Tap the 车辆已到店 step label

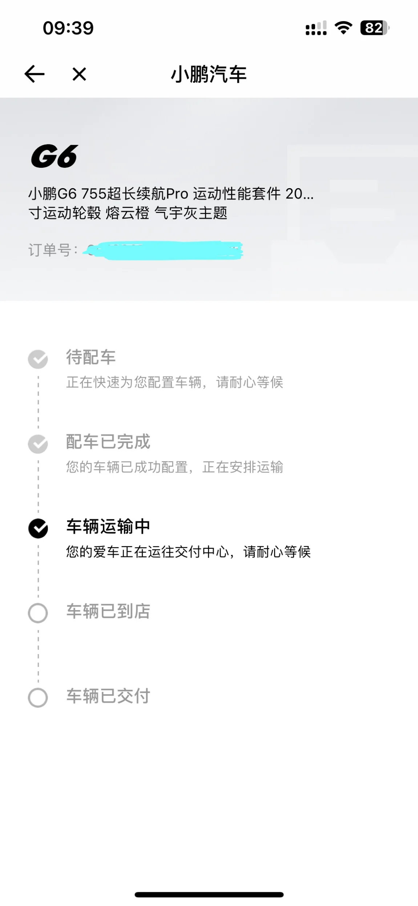click(x=108, y=611)
